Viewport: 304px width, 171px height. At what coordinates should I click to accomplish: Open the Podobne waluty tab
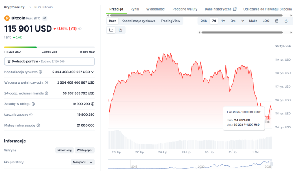(x=185, y=9)
